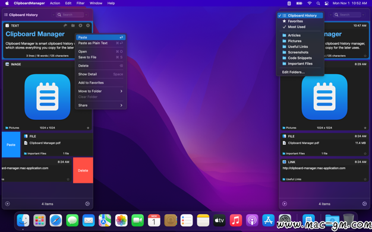Open Photos app from the Dock

[x=121, y=220]
